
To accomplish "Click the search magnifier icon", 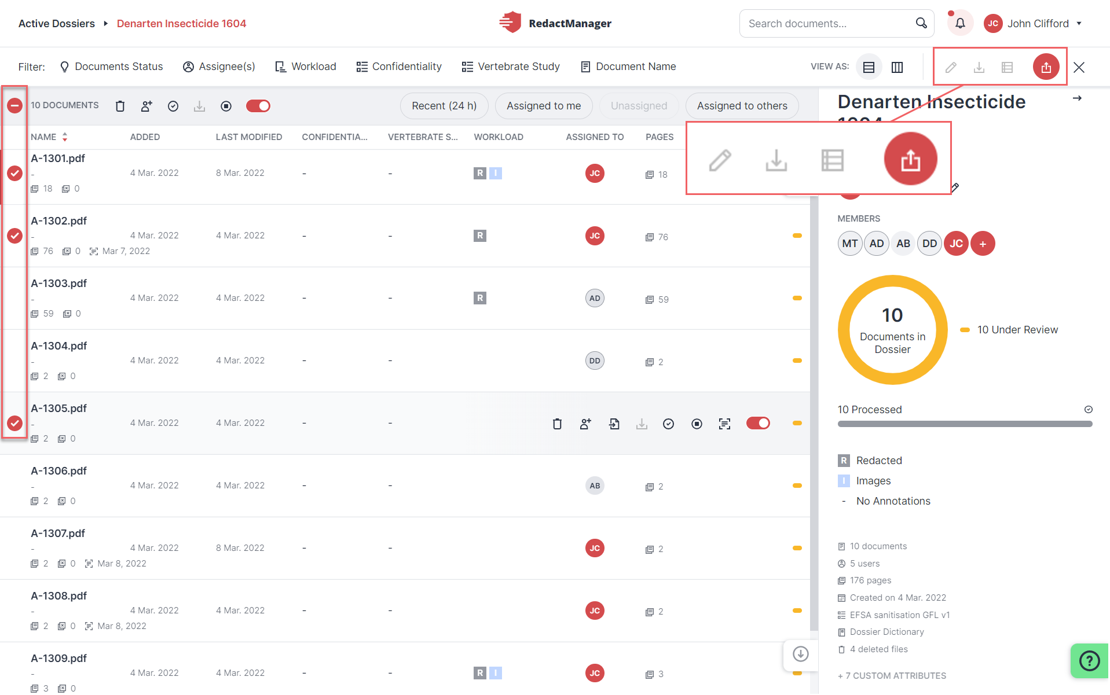I will pyautogui.click(x=921, y=23).
